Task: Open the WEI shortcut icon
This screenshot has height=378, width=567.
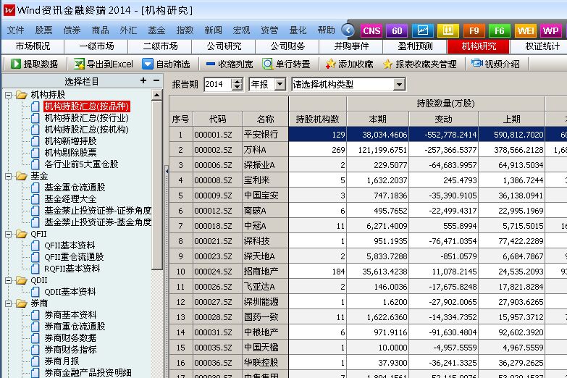Action: [525, 30]
